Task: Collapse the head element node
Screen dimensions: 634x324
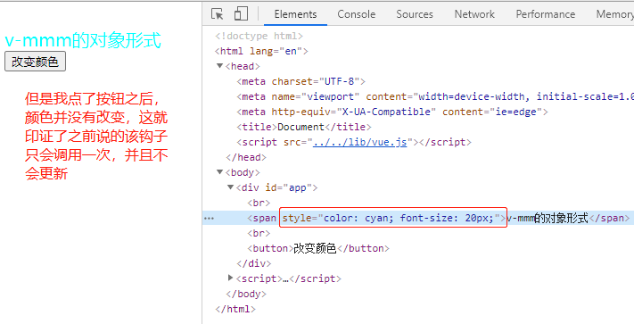Action: [x=220, y=66]
